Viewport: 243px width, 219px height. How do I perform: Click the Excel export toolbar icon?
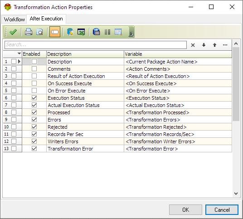(81, 32)
